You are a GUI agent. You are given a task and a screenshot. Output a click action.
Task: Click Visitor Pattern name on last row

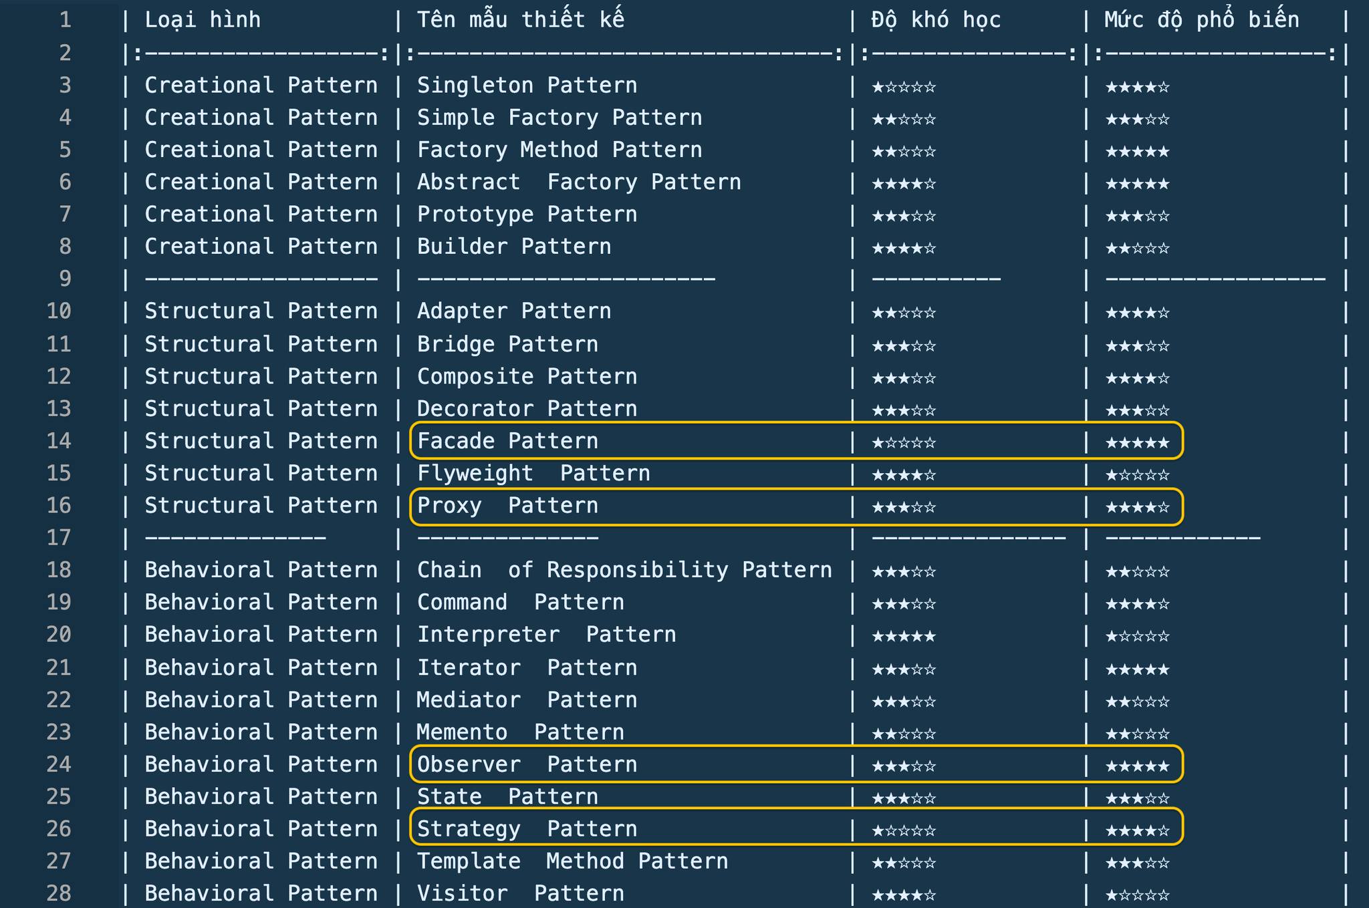tap(520, 893)
